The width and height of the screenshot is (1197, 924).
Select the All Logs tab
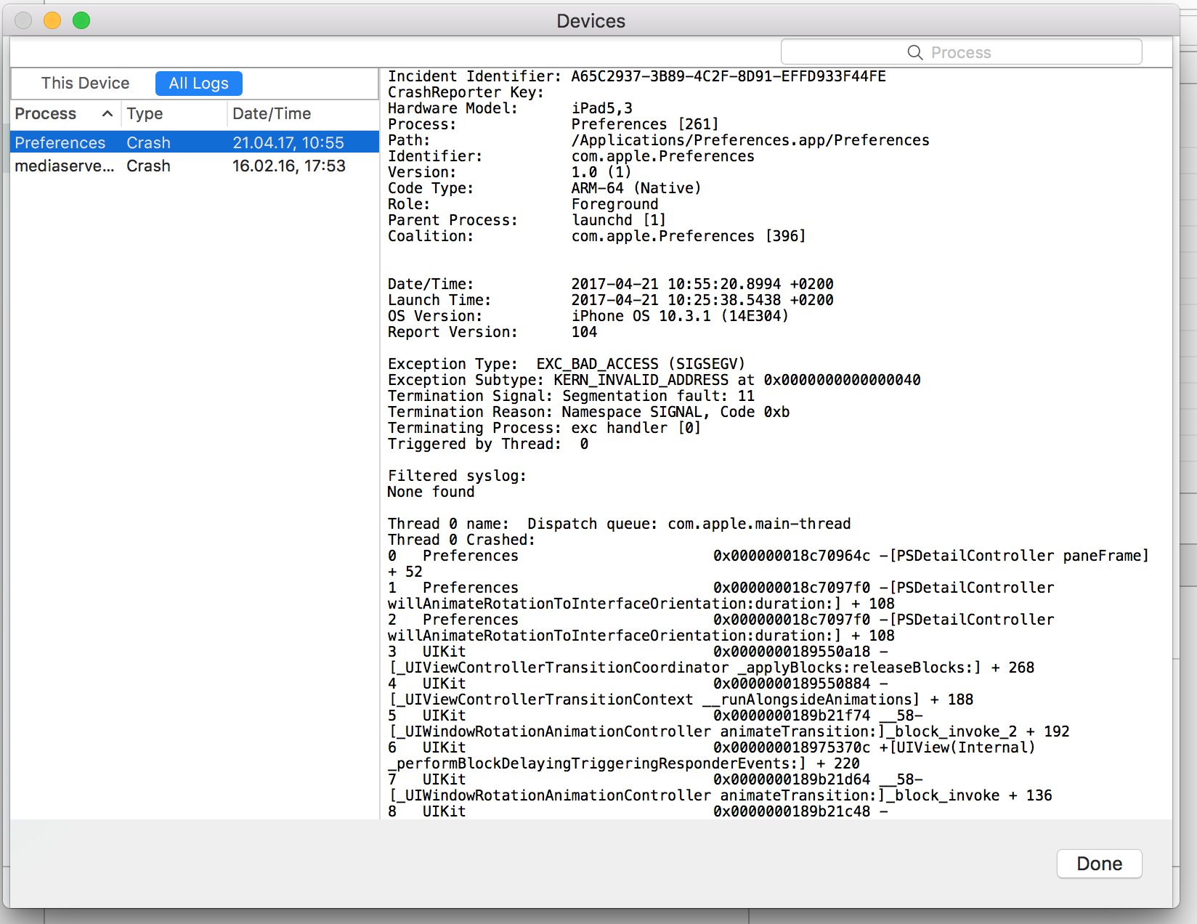click(198, 84)
